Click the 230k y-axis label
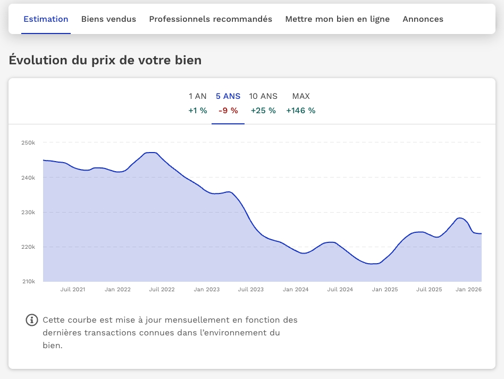This screenshot has width=504, height=379. (x=28, y=212)
